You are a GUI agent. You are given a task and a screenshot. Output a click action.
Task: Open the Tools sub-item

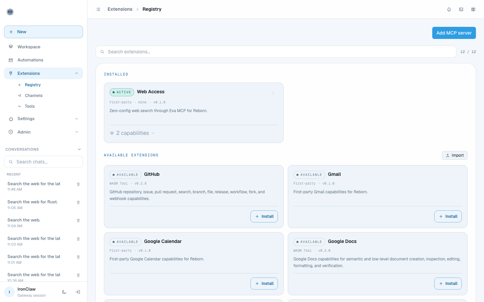pos(30,106)
